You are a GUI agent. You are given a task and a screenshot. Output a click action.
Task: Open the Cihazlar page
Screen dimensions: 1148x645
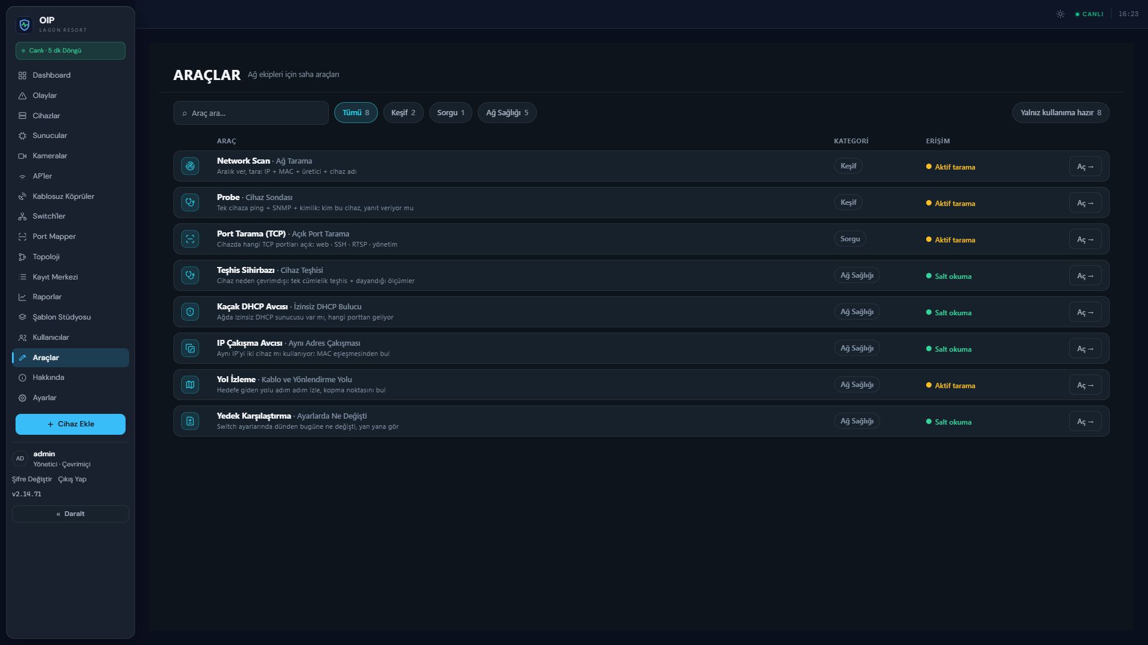[71, 116]
